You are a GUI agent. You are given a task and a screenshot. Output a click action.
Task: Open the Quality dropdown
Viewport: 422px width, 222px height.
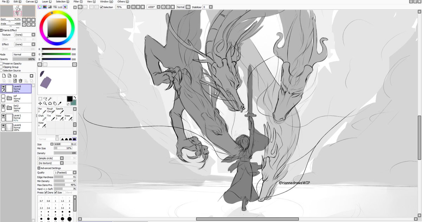[65, 173]
